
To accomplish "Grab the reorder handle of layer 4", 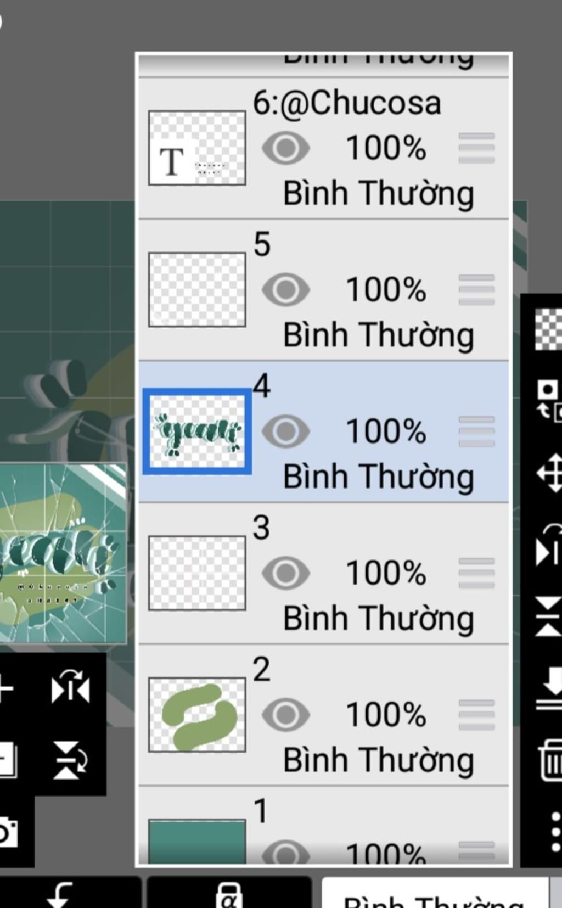I will pyautogui.click(x=476, y=431).
